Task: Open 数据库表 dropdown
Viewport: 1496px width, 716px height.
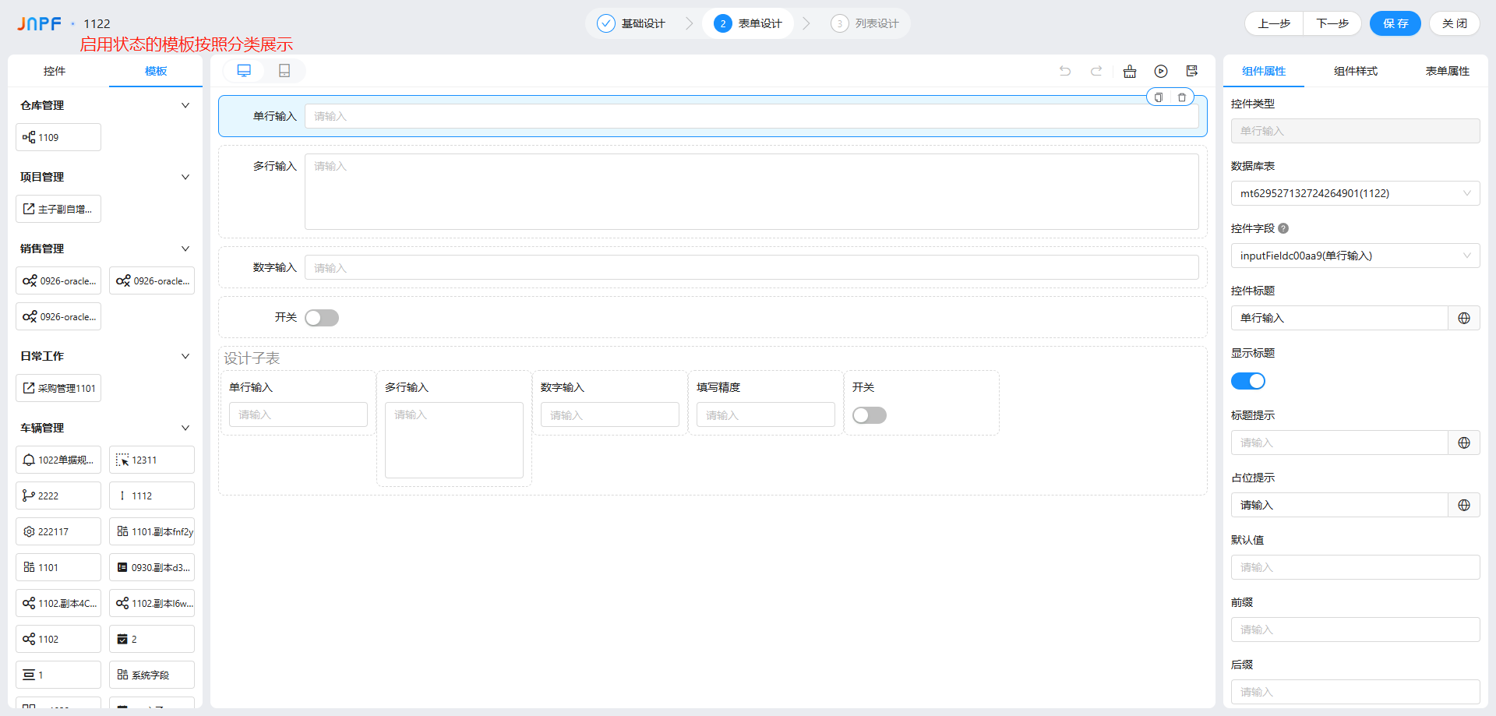Action: (x=1356, y=193)
